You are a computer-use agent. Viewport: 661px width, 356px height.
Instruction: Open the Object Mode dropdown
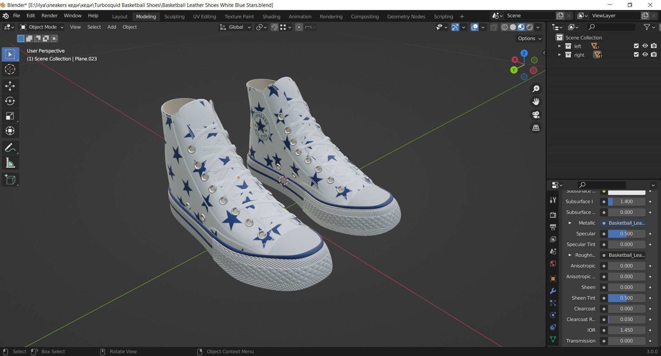41,27
